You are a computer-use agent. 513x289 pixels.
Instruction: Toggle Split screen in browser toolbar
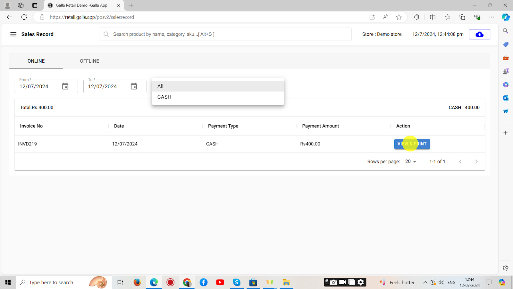click(433, 17)
